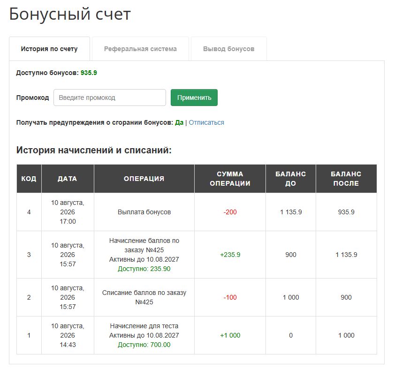This screenshot has height=369, width=394.
Task: Select the date cell with time 14:43
Action: click(68, 335)
